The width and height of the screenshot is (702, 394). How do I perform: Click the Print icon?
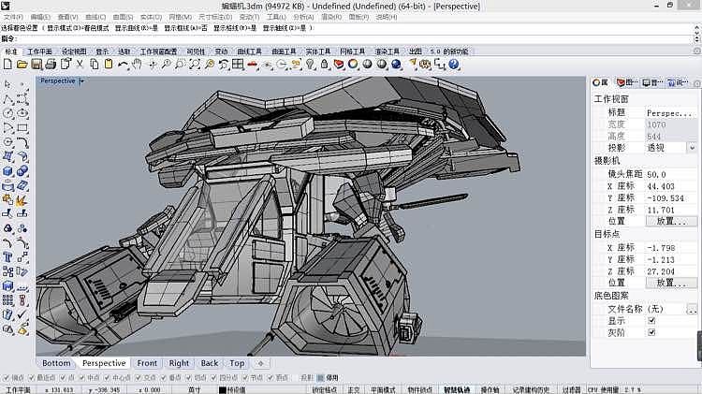click(x=51, y=64)
